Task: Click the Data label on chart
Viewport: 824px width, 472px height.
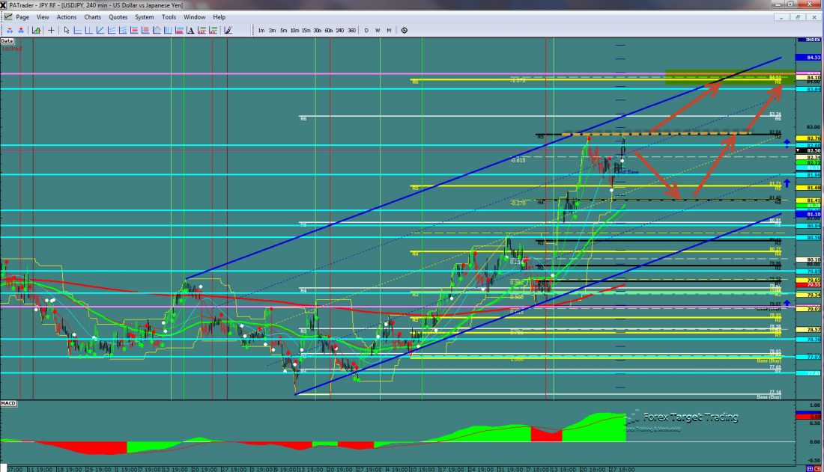Action: pyautogui.click(x=7, y=42)
